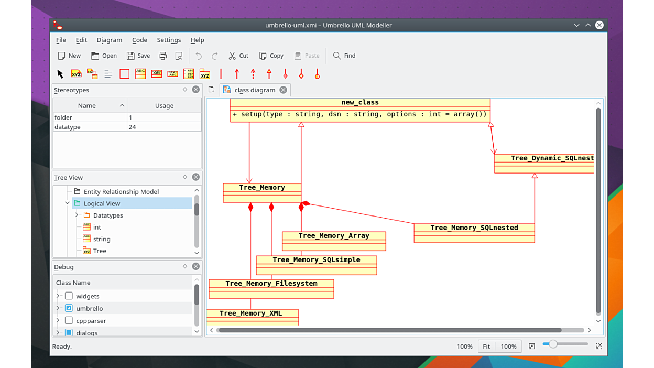The width and height of the screenshot is (654, 368).
Task: Expand the Datatypes folder in Tree View
Action: [x=77, y=215]
